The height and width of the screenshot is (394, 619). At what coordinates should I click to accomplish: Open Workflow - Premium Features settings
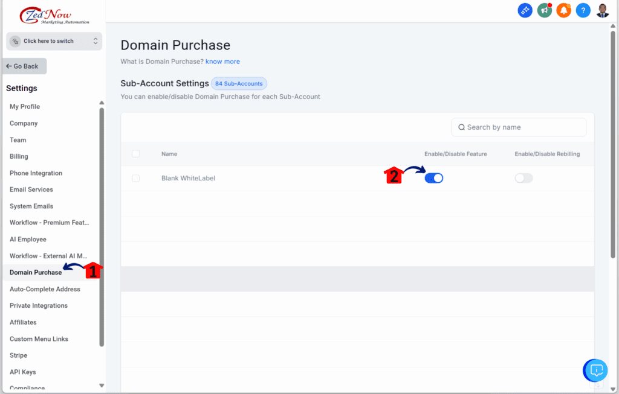click(50, 223)
